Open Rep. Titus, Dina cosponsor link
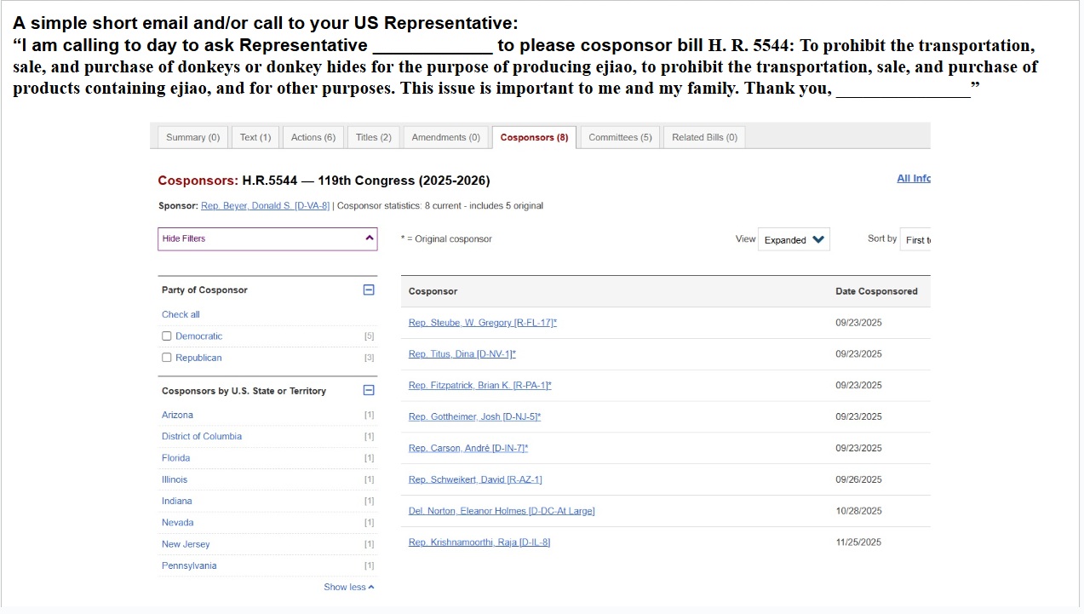1084x614 pixels. click(462, 354)
